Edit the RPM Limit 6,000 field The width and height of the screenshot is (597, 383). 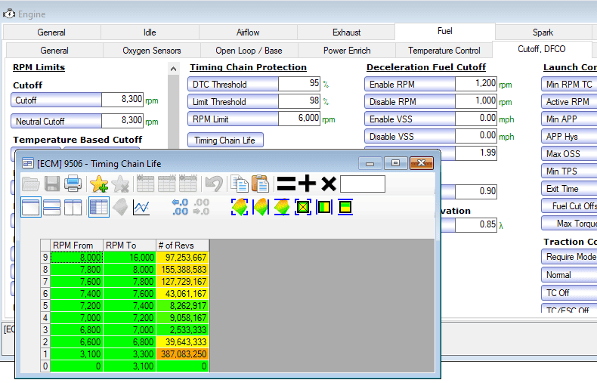[x=299, y=119]
